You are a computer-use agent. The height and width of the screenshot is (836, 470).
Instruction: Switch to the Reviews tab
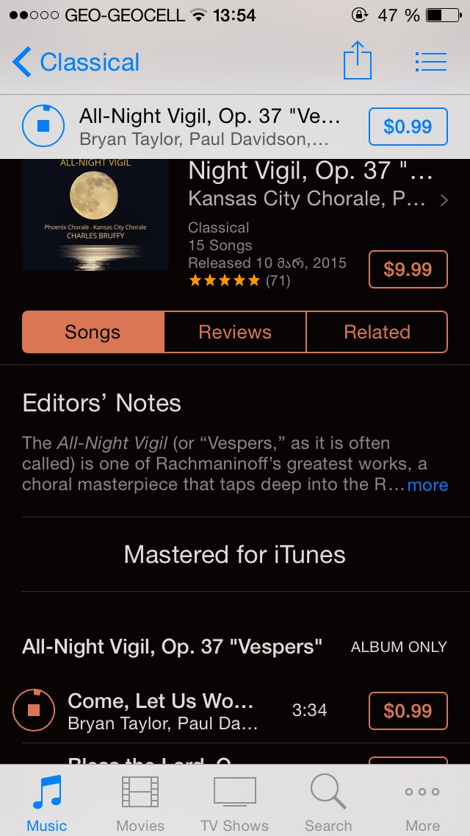(x=235, y=332)
